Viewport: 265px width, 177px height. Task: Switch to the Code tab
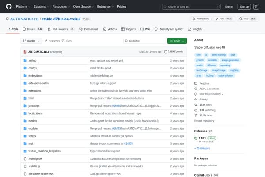[13, 29]
